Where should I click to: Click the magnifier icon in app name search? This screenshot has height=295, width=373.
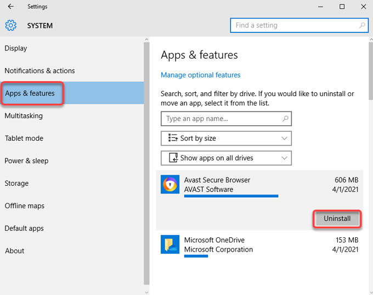[285, 119]
